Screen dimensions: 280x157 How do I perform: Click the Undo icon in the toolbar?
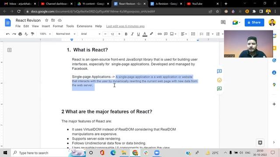pyautogui.click(x=8, y=34)
